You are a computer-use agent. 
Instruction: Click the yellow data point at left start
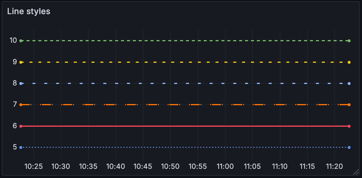click(21, 62)
